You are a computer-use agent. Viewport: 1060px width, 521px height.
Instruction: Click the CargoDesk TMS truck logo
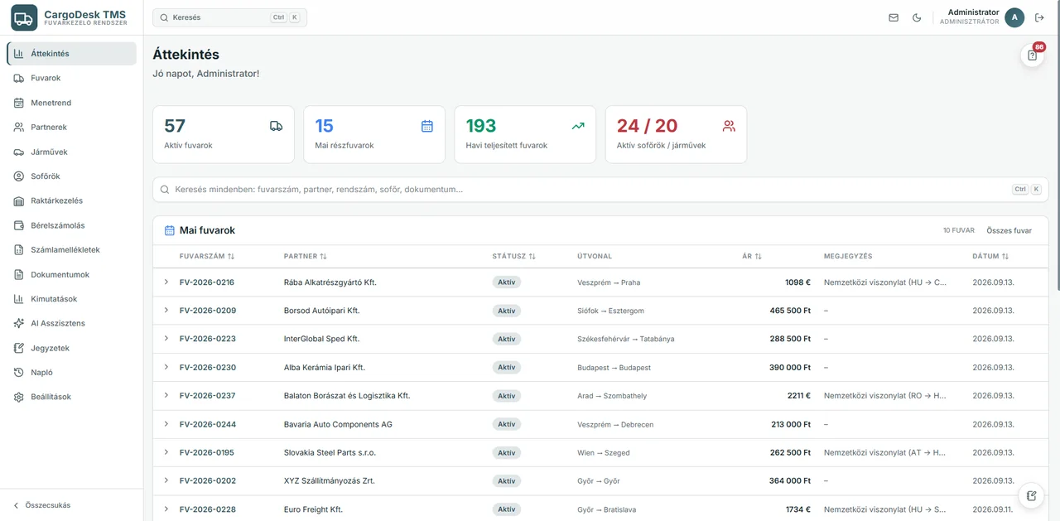(x=24, y=17)
